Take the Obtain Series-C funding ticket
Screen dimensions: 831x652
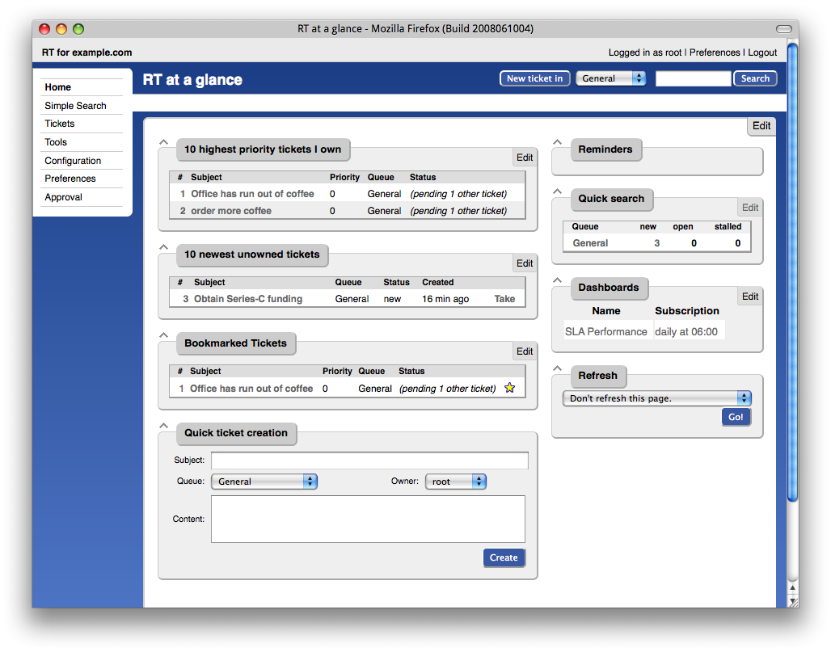tap(504, 299)
